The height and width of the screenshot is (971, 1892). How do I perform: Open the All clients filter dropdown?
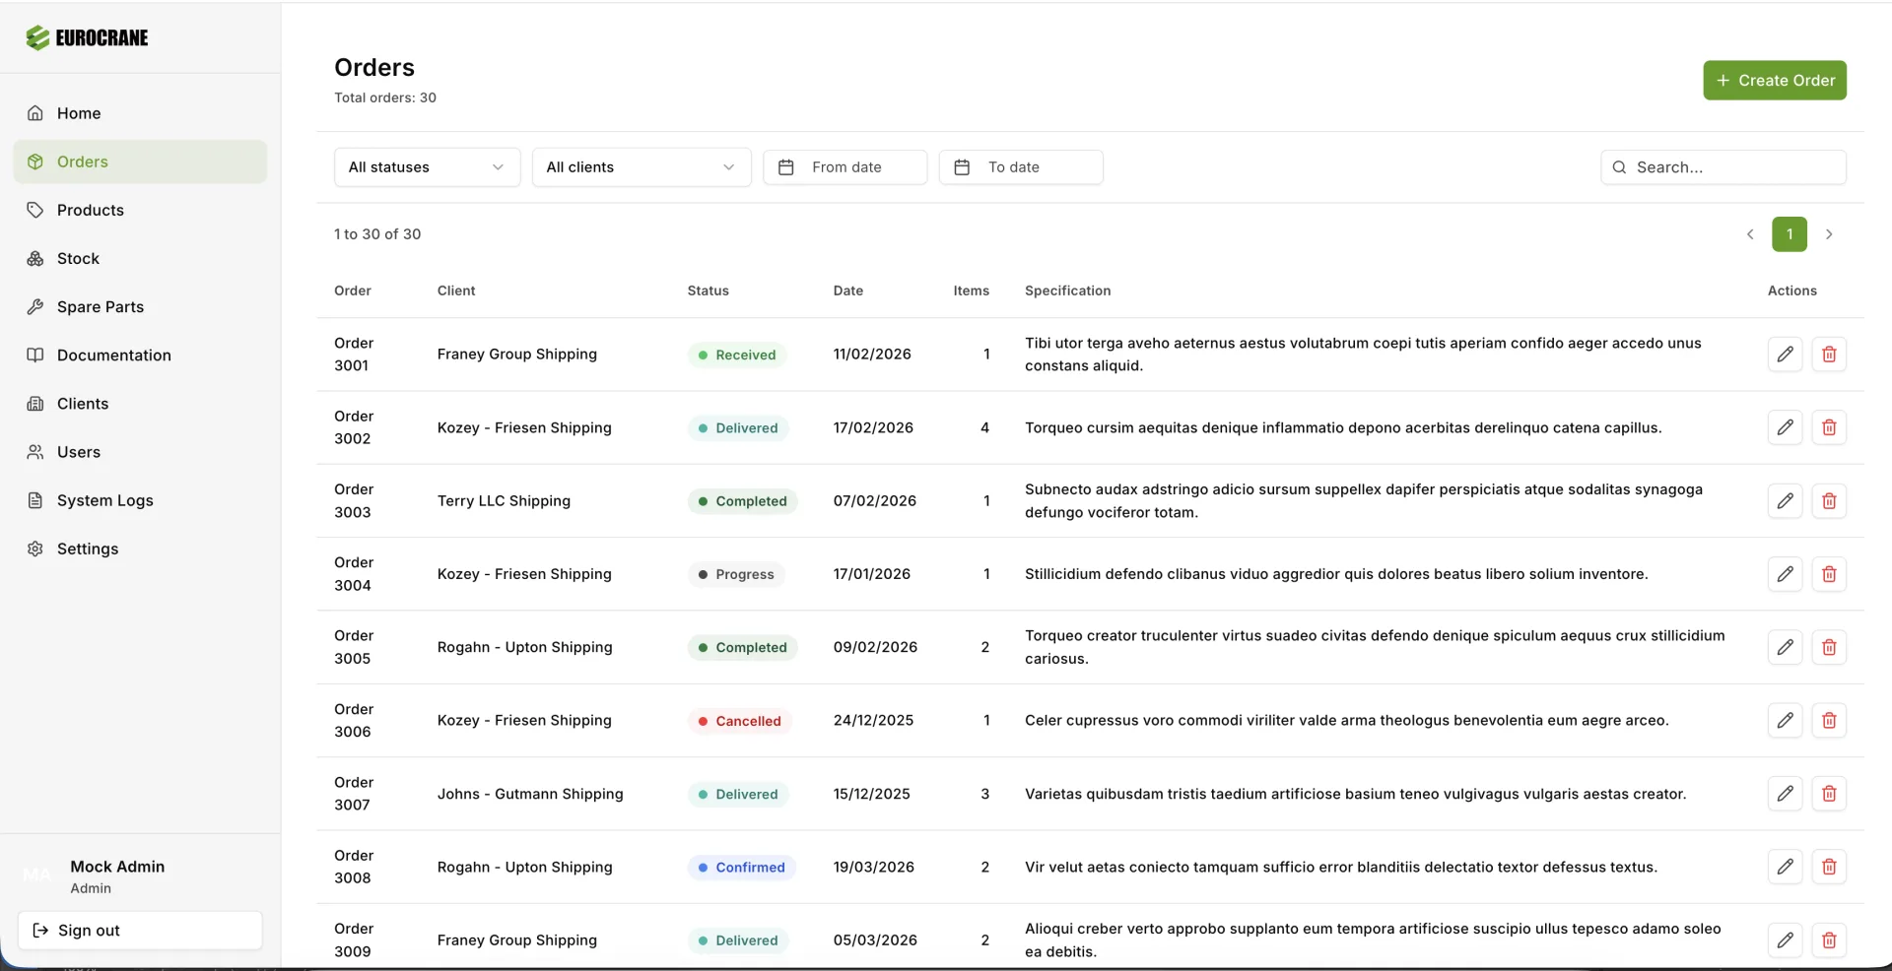click(641, 167)
